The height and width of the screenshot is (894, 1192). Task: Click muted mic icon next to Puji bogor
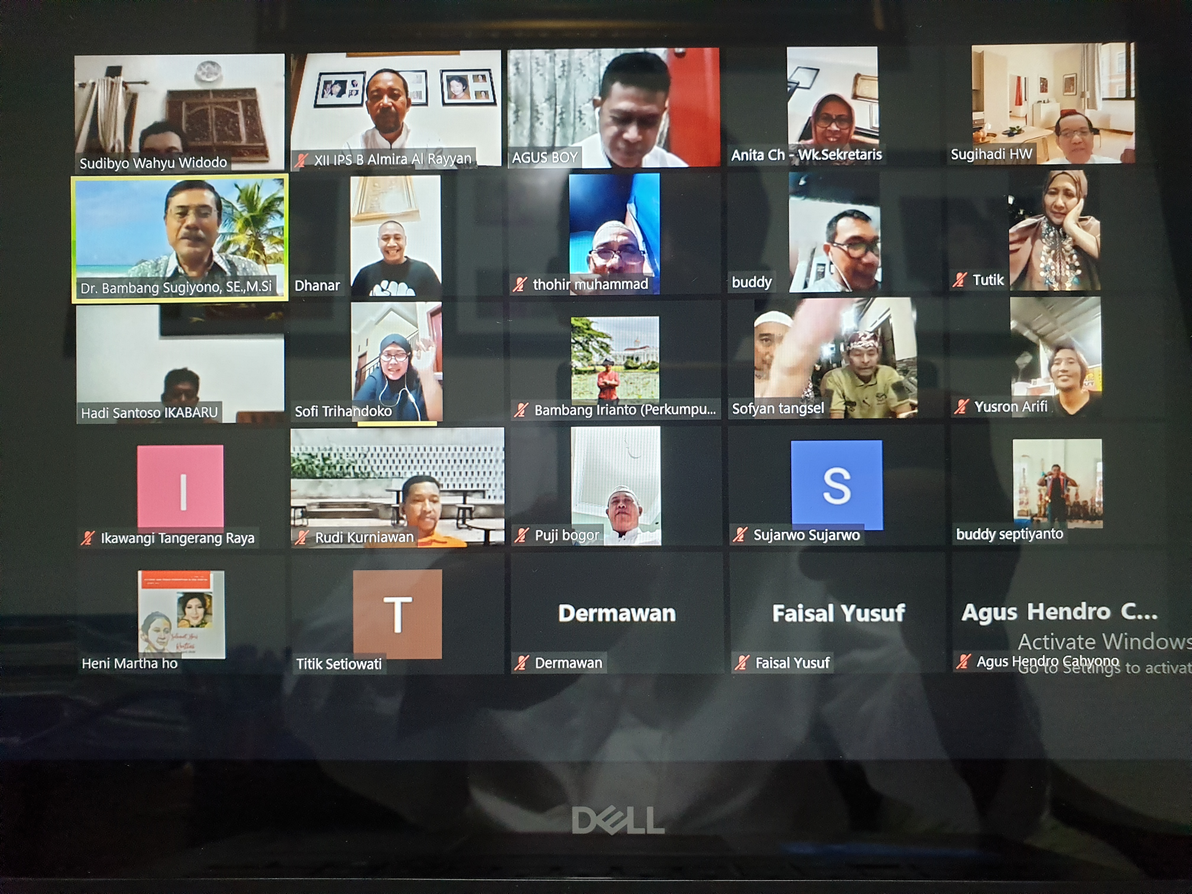click(x=521, y=535)
